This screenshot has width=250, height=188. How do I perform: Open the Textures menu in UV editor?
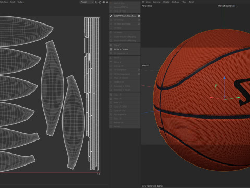point(21,2)
